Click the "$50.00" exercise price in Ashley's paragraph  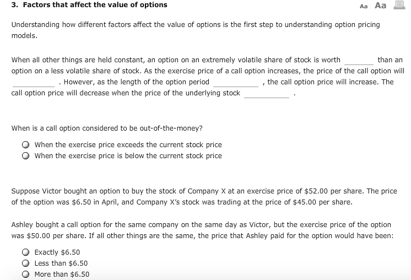[38, 236]
